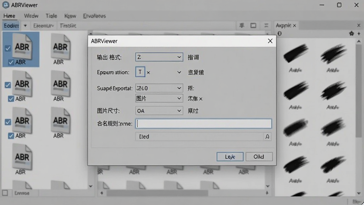Select top-left brush stroke thumbnail

[295, 53]
